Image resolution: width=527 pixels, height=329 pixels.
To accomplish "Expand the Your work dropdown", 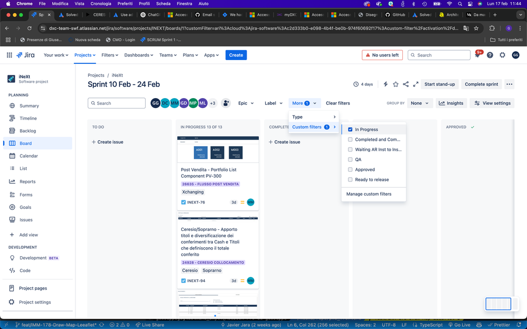I will coord(56,55).
